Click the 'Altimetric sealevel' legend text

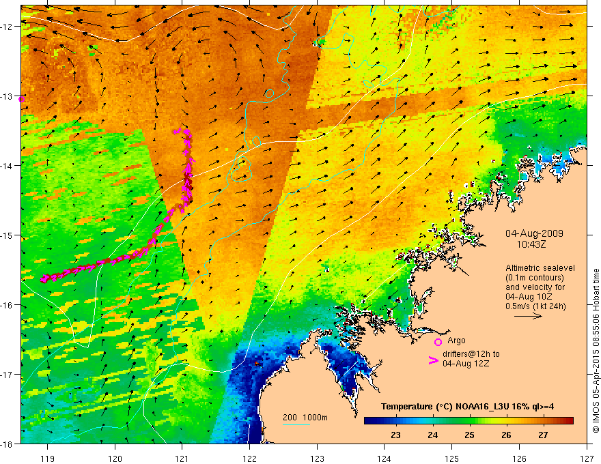point(540,268)
